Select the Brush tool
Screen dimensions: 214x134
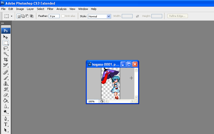pyautogui.click(x=6, y=78)
